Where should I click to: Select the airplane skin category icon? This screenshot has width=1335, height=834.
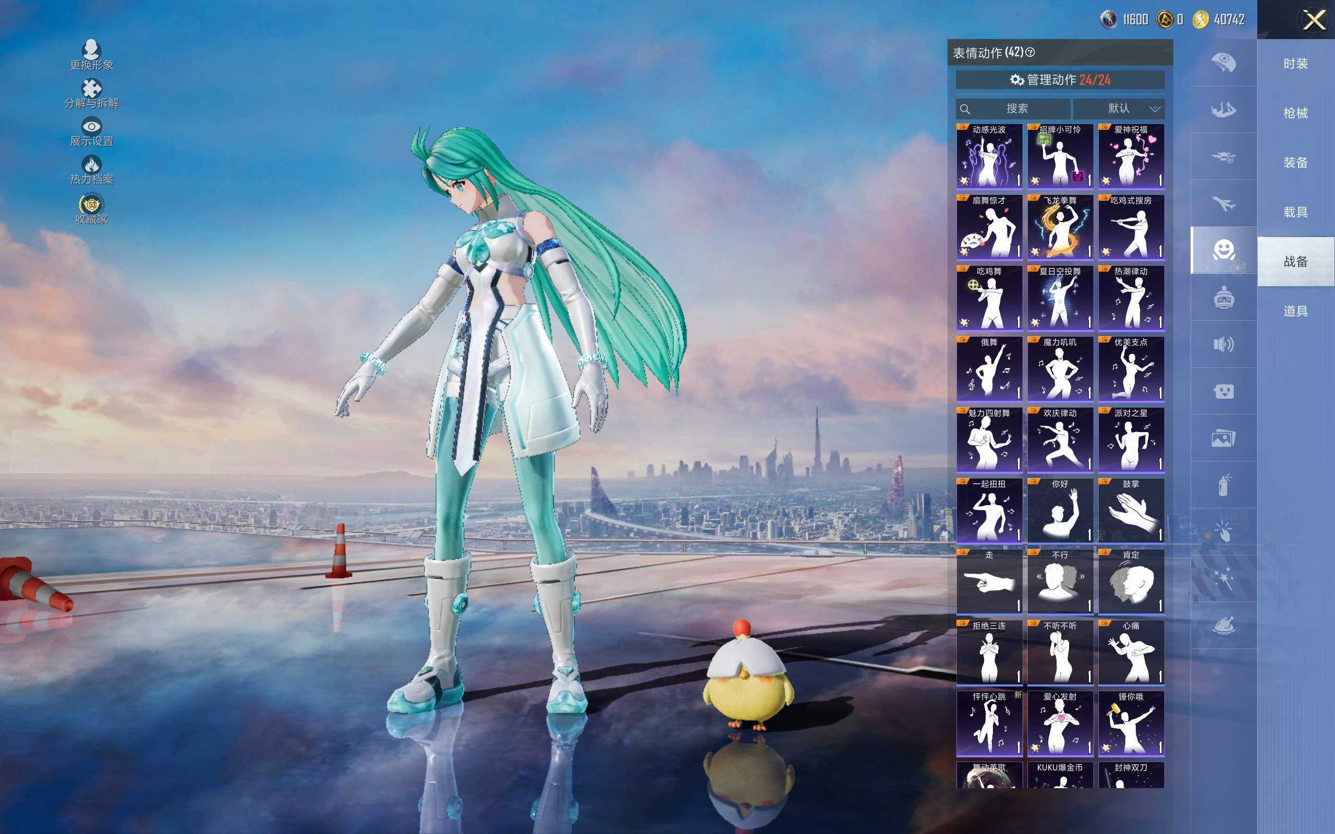click(1223, 203)
